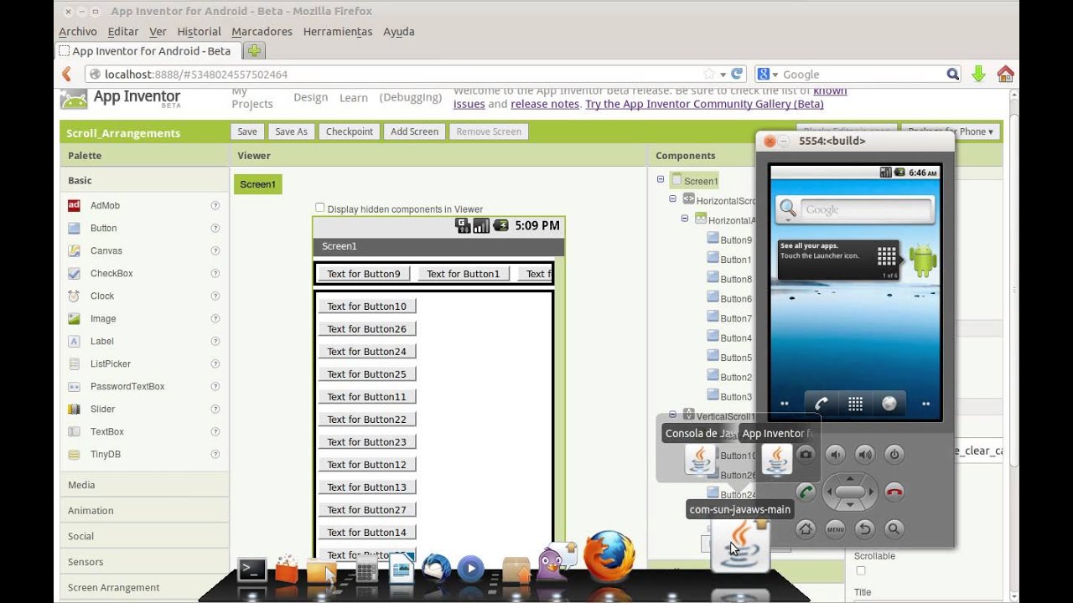
Task: Click the emulator MENU button
Action: 835,528
